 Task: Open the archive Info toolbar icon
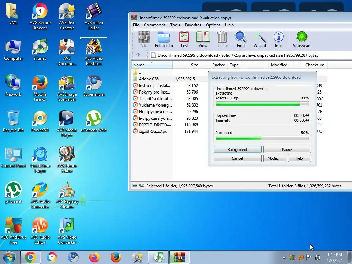coord(278,40)
